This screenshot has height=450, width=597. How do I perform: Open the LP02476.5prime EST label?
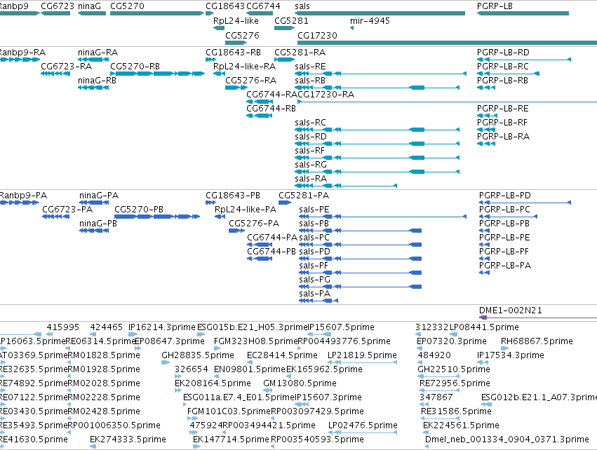click(x=363, y=425)
